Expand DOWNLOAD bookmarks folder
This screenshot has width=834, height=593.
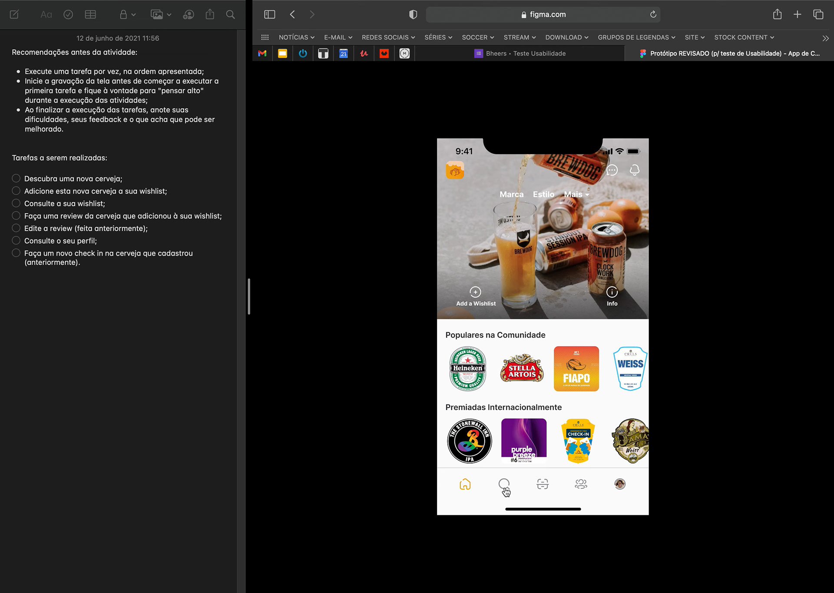(567, 37)
